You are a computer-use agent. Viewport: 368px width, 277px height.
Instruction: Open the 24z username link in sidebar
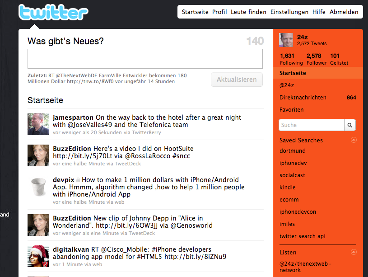(302, 37)
